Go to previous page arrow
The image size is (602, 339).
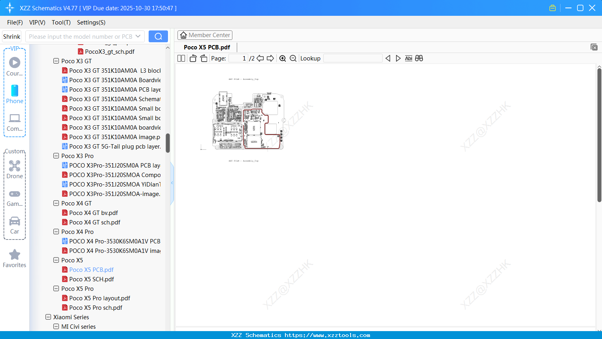260,58
